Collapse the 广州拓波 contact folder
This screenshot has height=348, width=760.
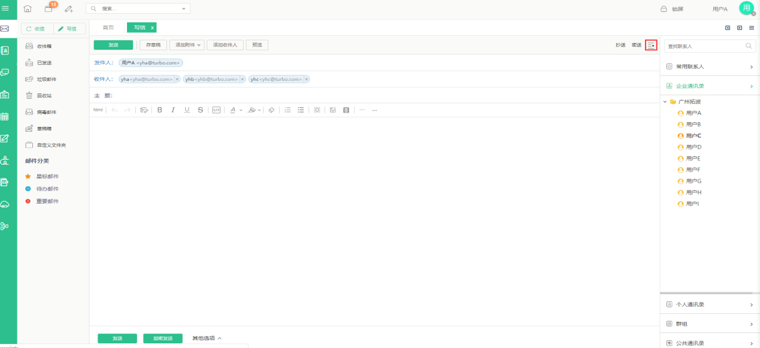click(665, 102)
